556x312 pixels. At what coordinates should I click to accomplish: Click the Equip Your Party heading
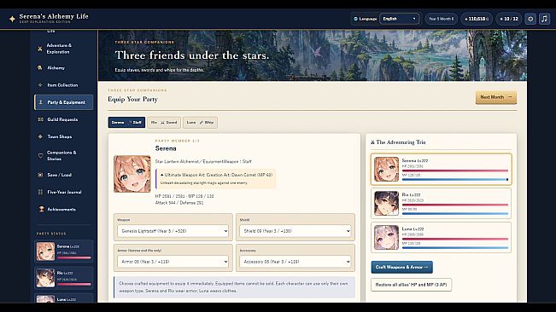(132, 100)
